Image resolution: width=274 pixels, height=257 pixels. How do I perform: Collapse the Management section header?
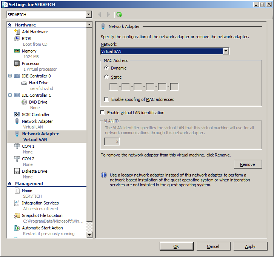point(10,184)
